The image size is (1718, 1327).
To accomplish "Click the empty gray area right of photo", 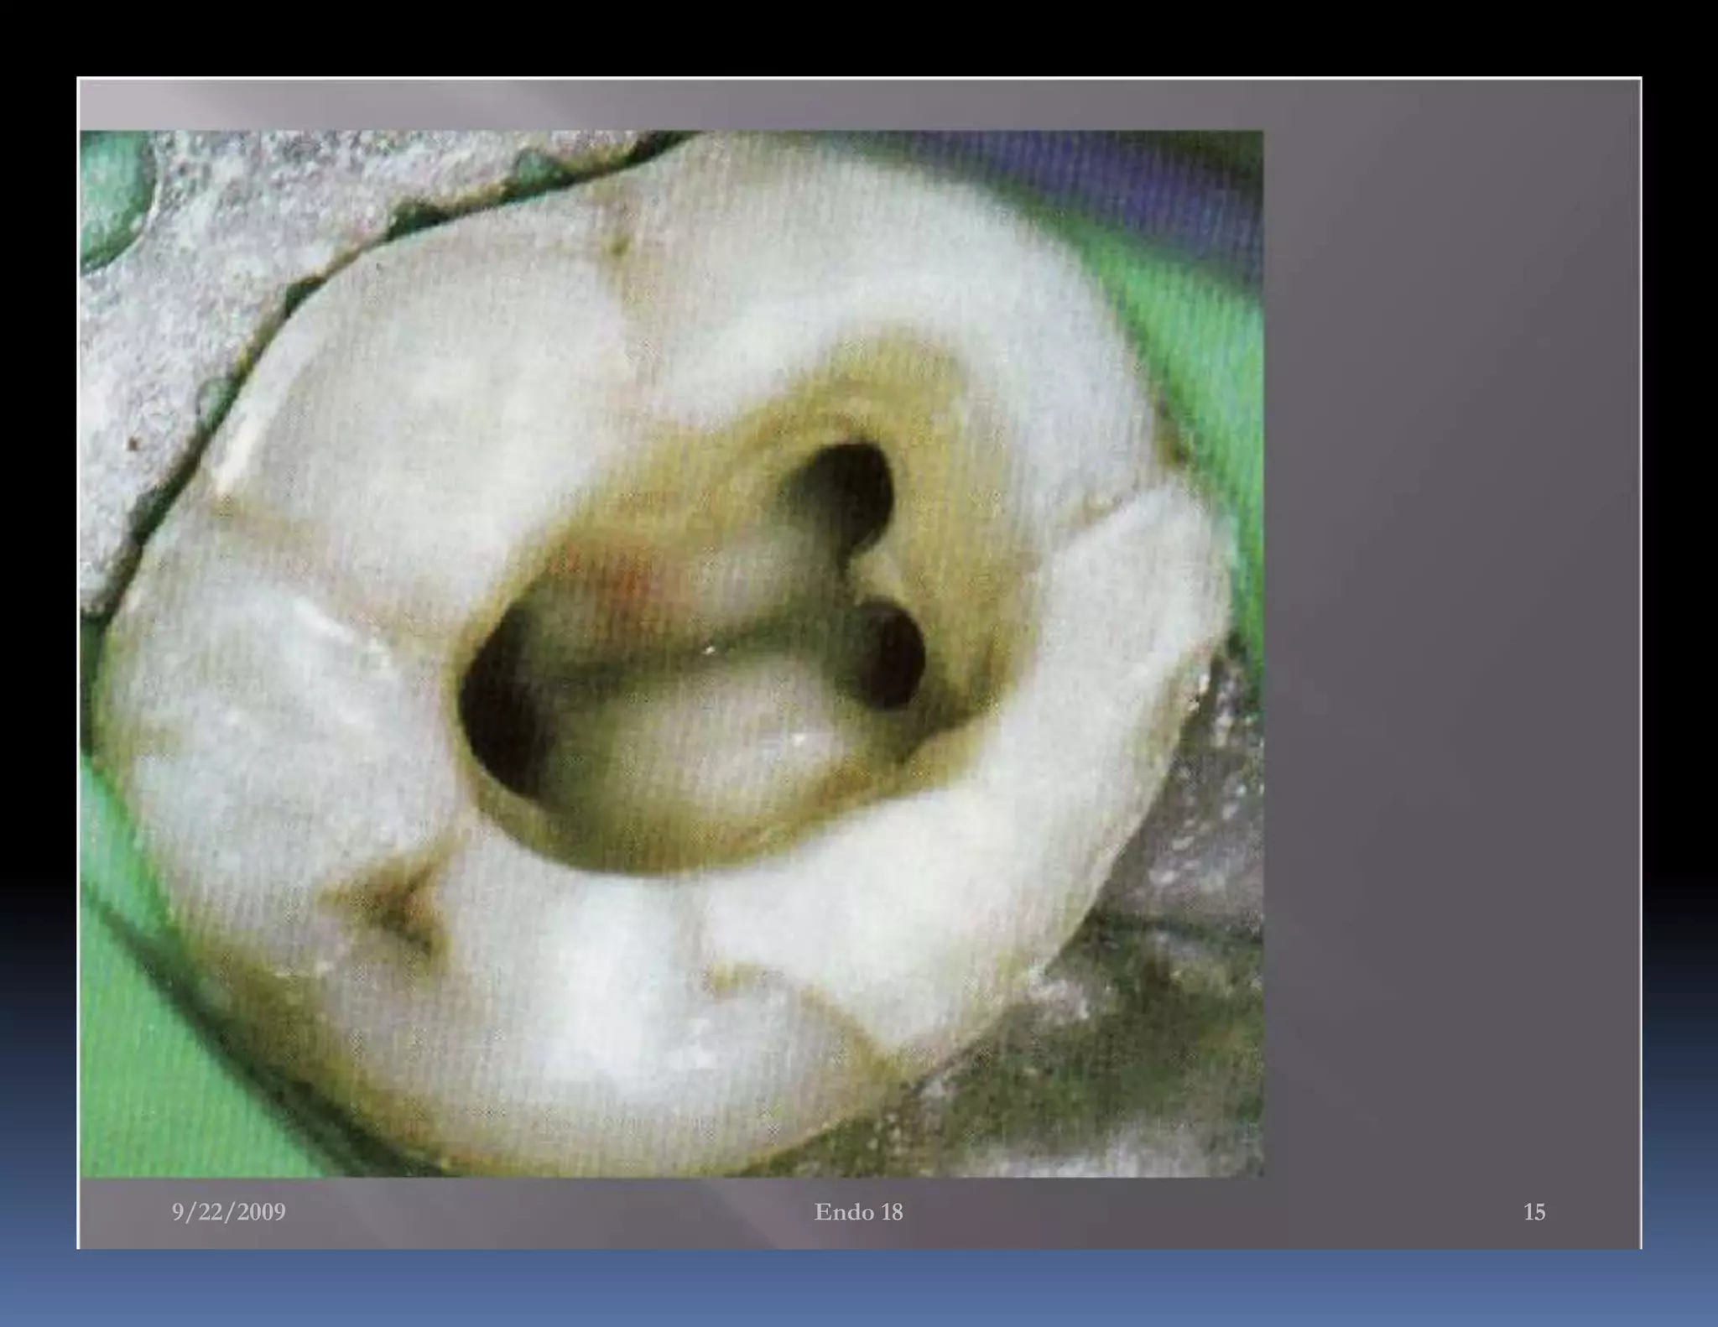I will tap(1451, 629).
